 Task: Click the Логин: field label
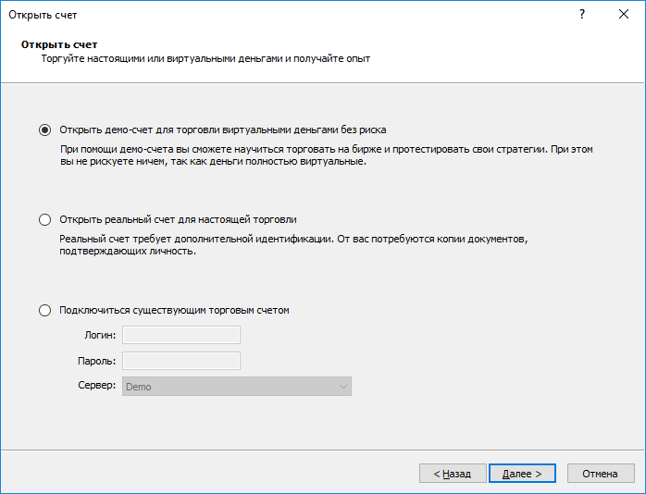coord(100,336)
